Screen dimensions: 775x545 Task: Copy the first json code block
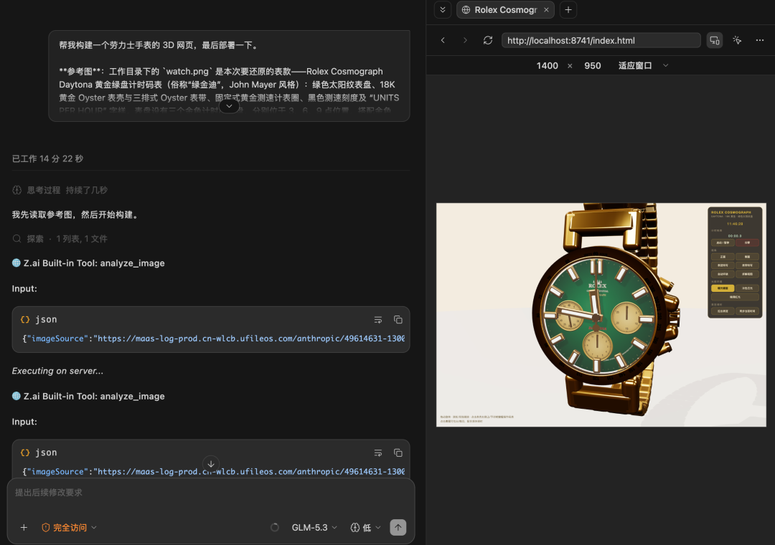tap(398, 320)
